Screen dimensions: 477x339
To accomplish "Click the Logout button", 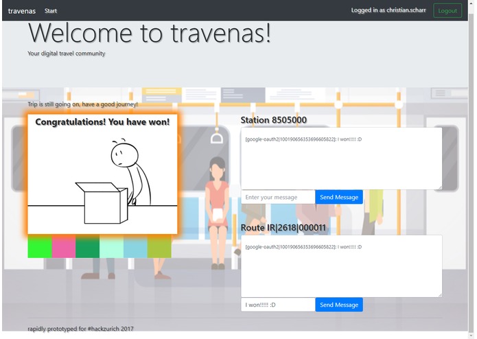I will tap(447, 11).
